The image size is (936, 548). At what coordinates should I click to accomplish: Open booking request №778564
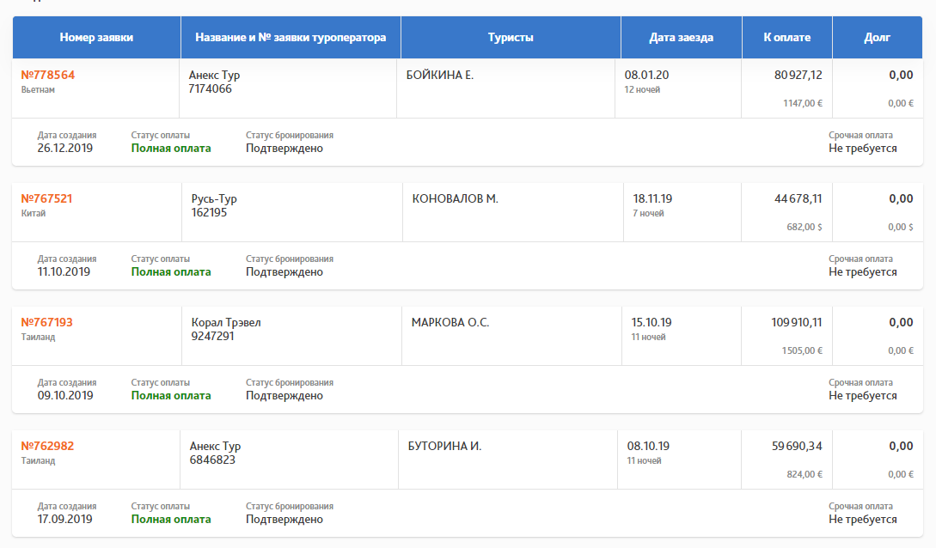48,75
